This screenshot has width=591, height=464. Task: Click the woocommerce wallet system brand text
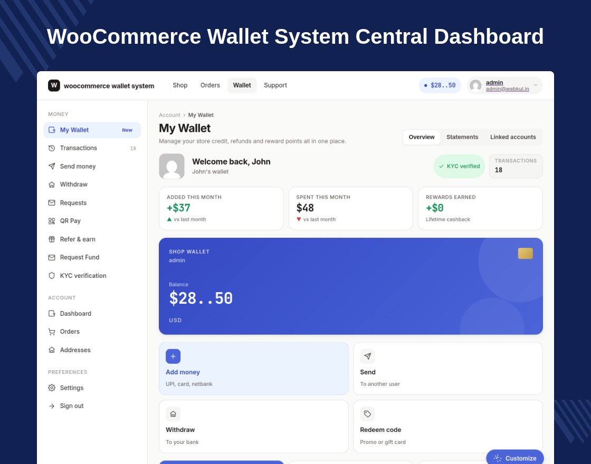[109, 86]
